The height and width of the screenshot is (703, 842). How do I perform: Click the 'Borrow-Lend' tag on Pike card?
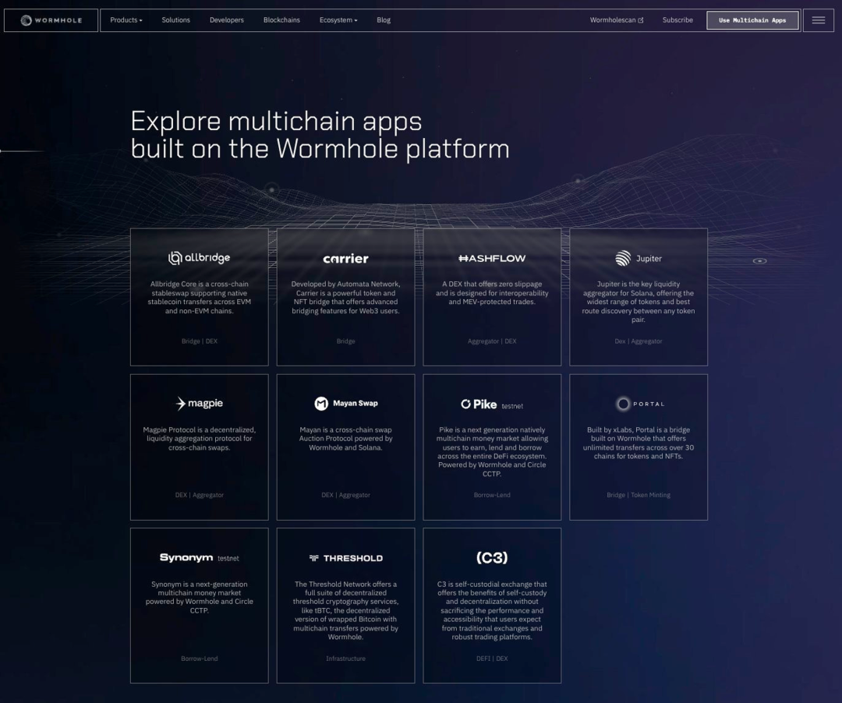pos(492,496)
